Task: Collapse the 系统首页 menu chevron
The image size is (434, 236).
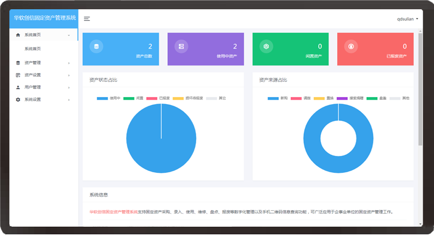Action: point(69,35)
